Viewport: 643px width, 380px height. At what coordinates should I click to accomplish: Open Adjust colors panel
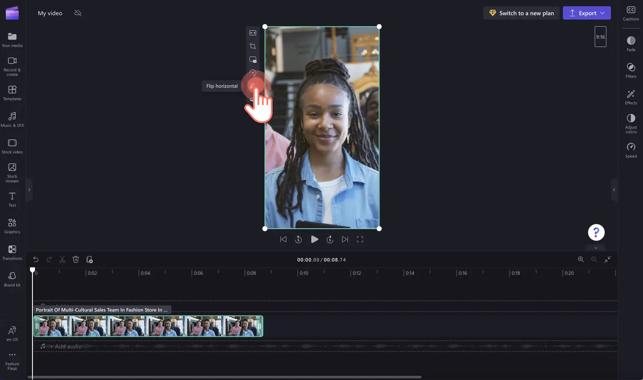tap(631, 123)
